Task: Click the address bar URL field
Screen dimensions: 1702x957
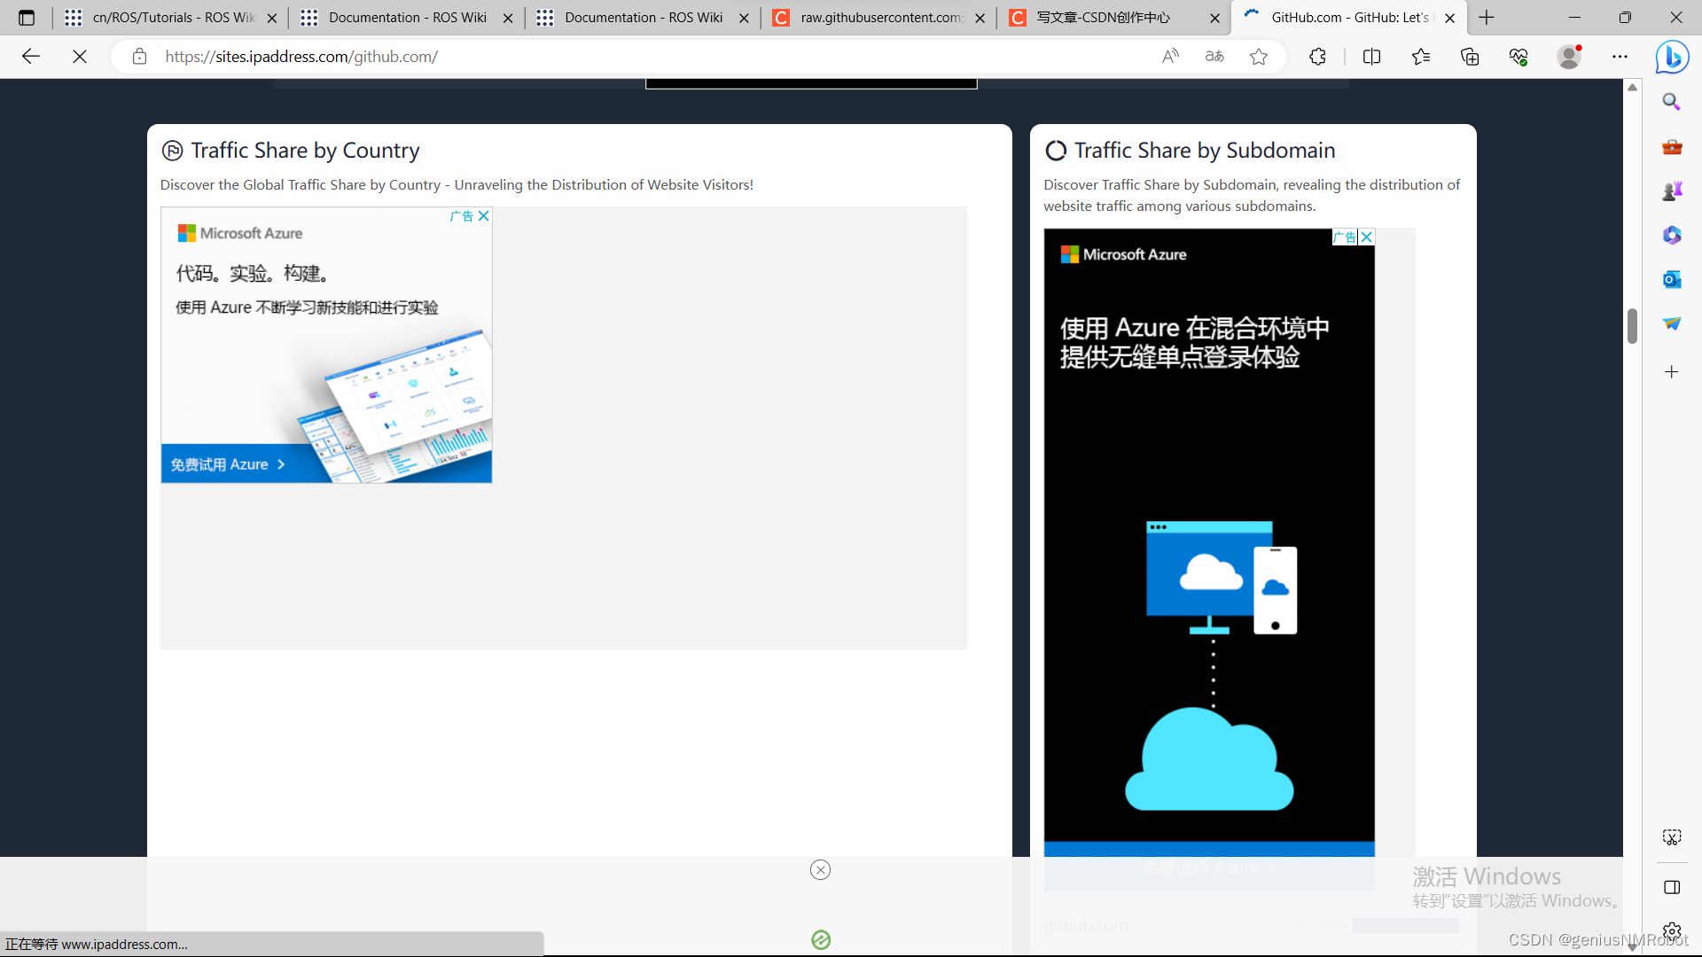Action: 621,57
